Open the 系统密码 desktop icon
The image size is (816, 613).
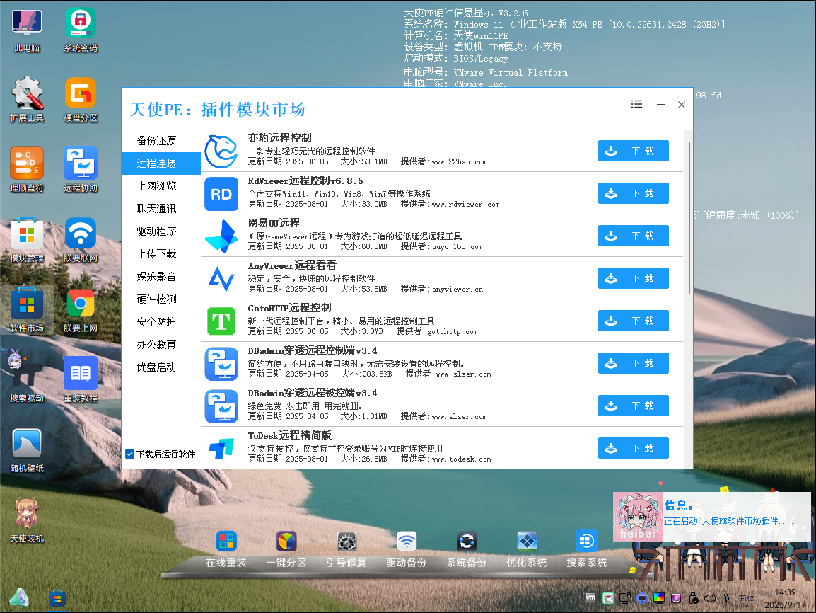tap(81, 30)
